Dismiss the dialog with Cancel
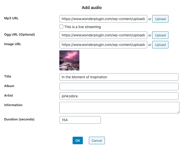 (97, 140)
